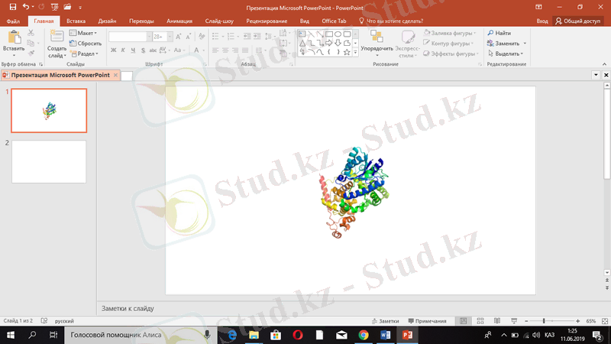Viewport: 611px width, 344px height.
Task: Click the Сбросить reset button
Action: [x=86, y=44]
